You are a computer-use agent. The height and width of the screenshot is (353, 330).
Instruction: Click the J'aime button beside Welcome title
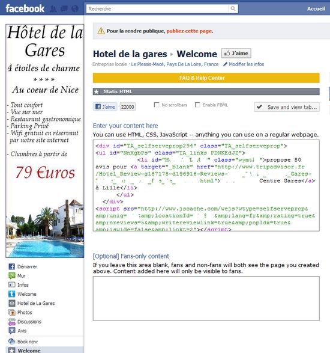click(236, 54)
